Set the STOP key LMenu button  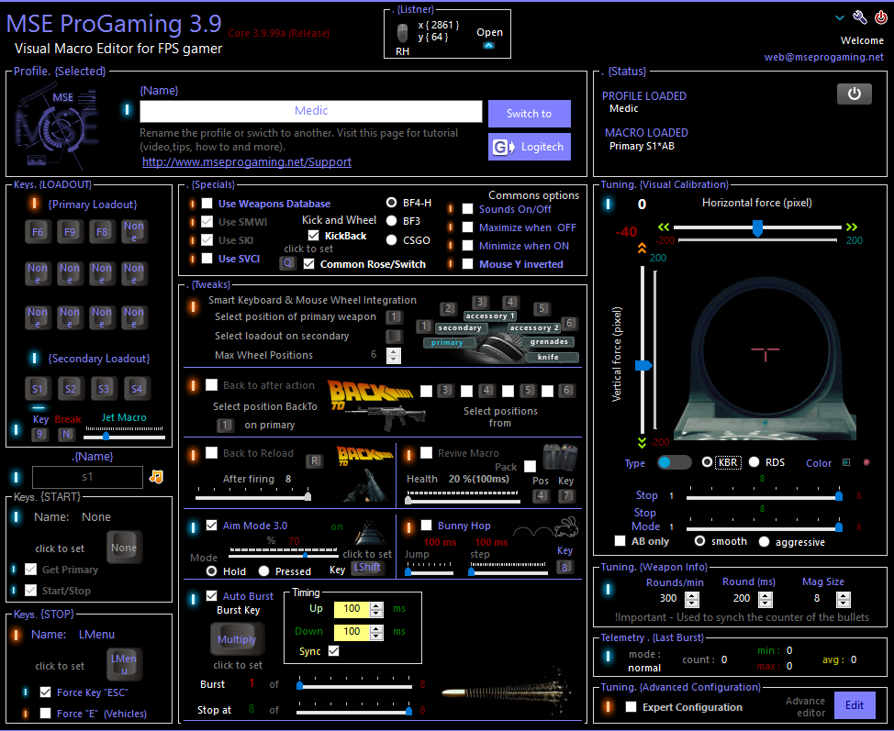[124, 665]
